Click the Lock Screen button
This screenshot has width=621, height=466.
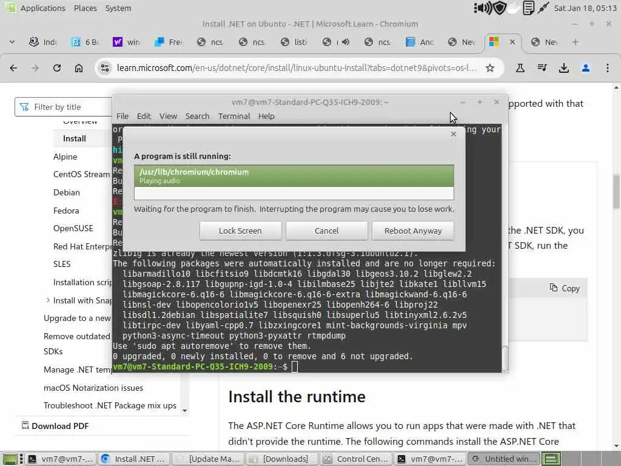(x=240, y=231)
